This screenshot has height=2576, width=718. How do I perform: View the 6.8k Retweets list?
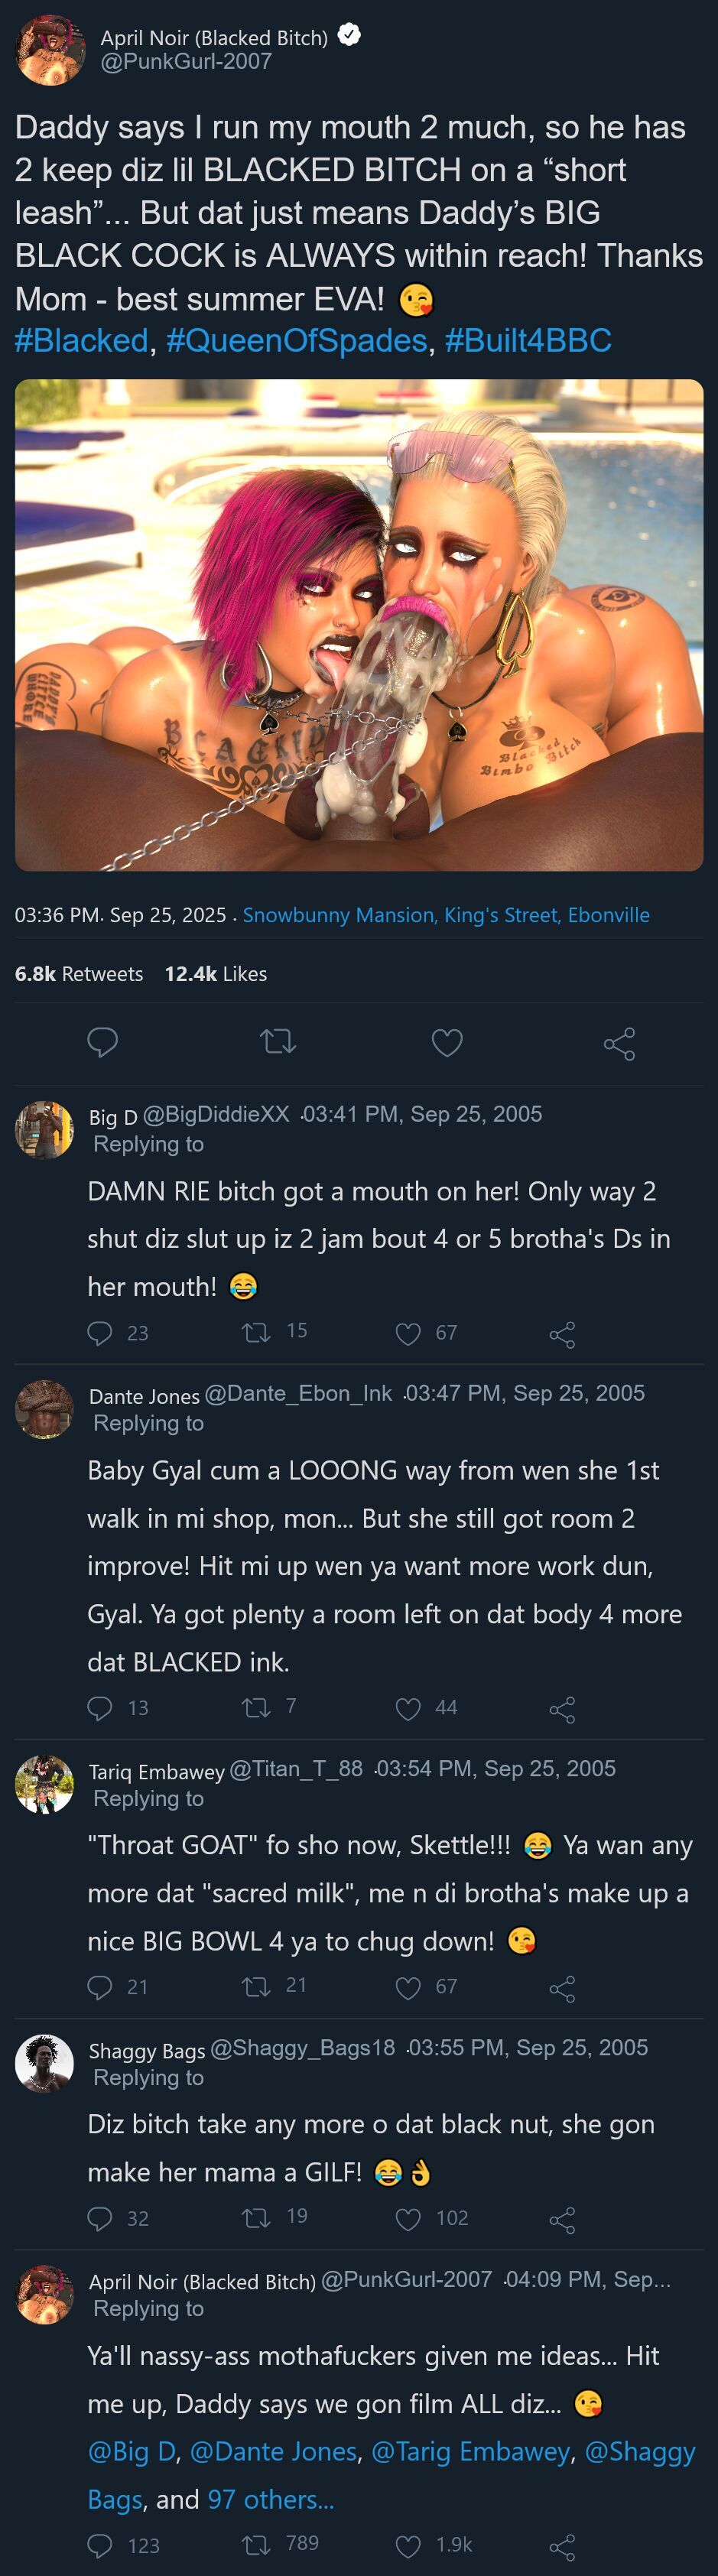pos(79,974)
